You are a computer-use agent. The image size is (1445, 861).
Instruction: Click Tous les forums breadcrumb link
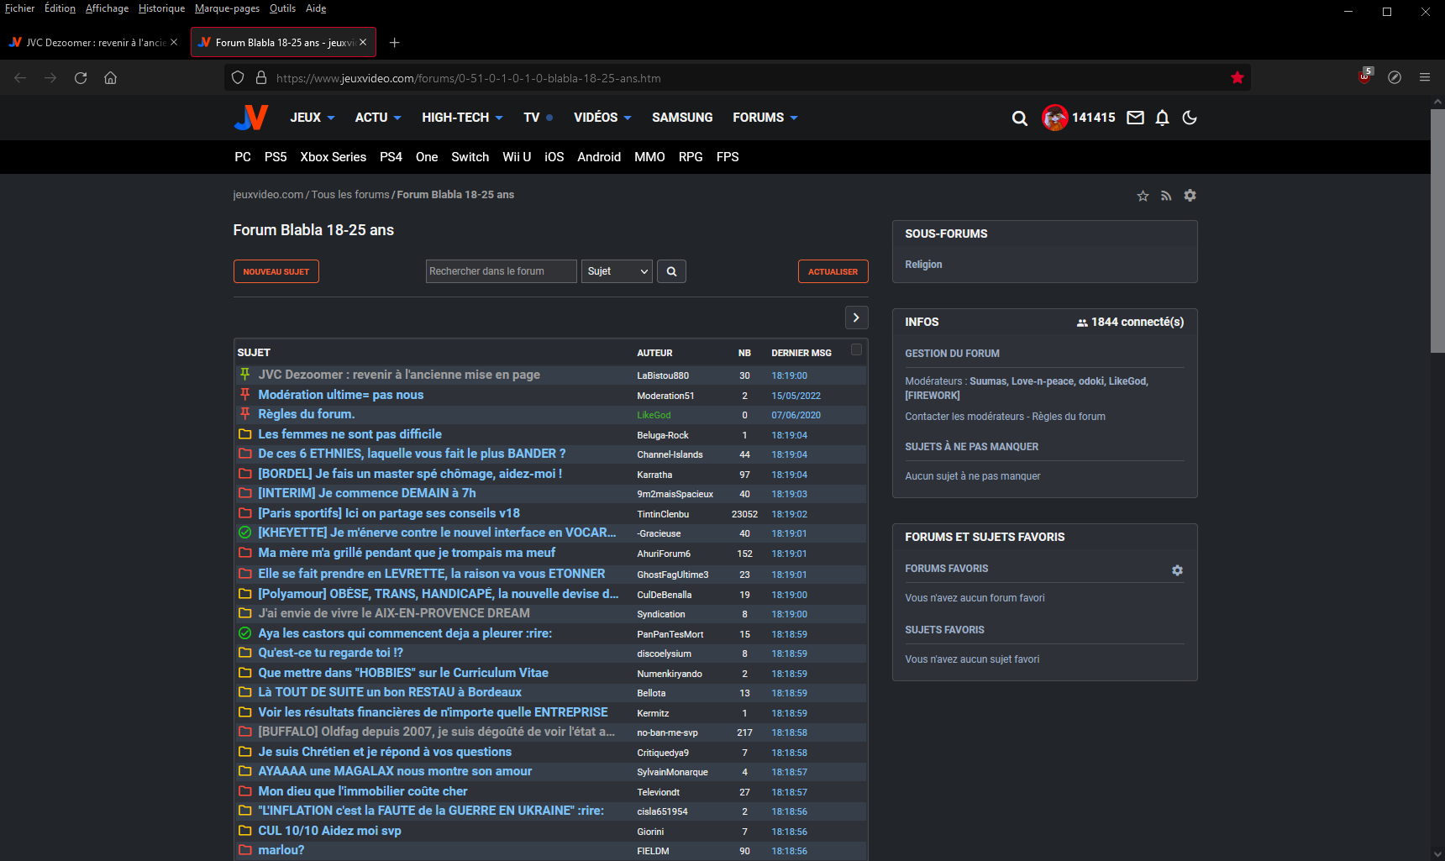pos(350,195)
